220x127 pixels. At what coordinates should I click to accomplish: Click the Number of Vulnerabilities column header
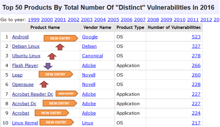coord(174,27)
